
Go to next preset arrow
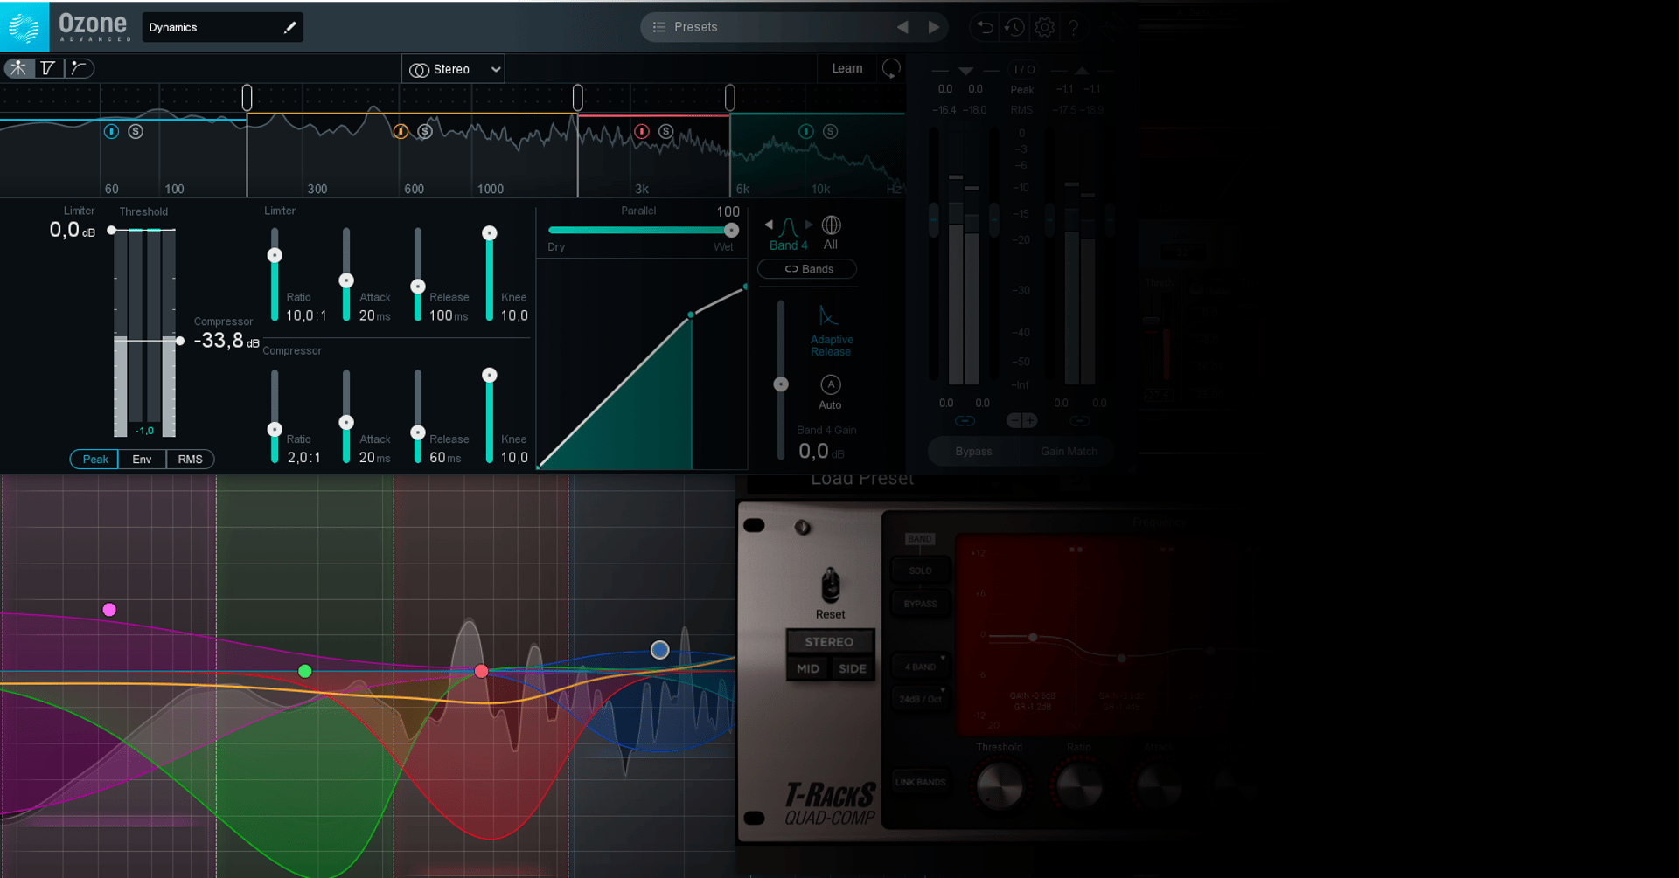click(934, 27)
